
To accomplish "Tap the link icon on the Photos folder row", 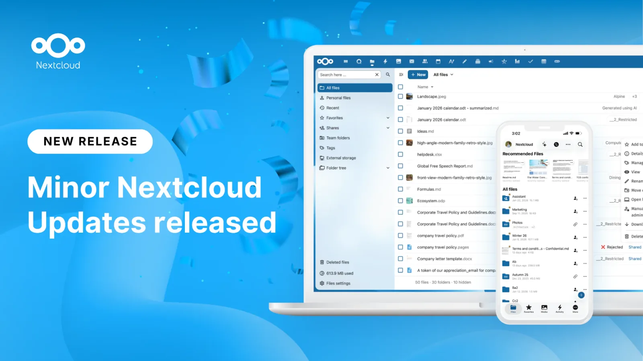I will [575, 224].
